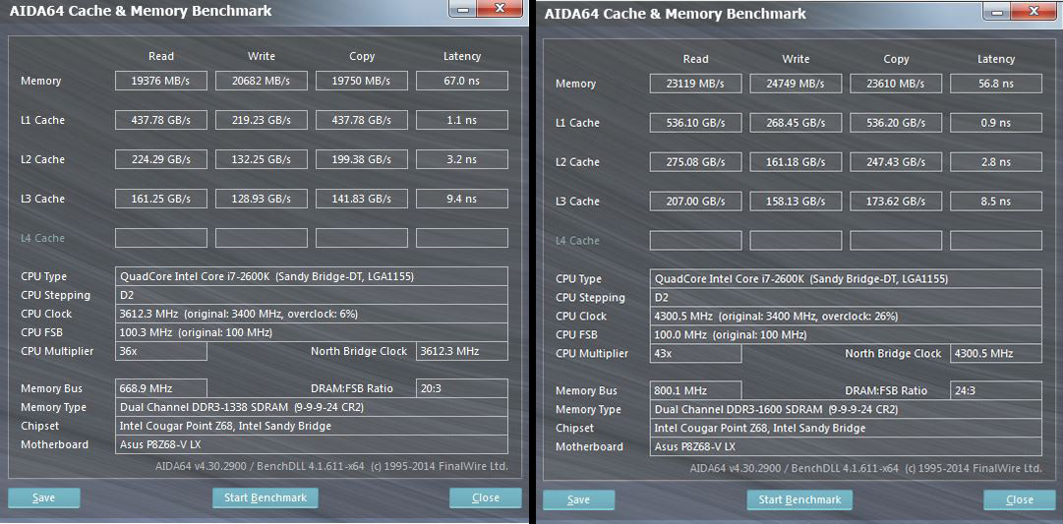The image size is (1063, 524).
Task: Select L3 Cache latency 9.4 ns
Action: 461,199
